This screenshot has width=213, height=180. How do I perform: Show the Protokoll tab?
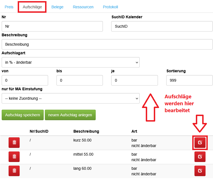(x=110, y=7)
